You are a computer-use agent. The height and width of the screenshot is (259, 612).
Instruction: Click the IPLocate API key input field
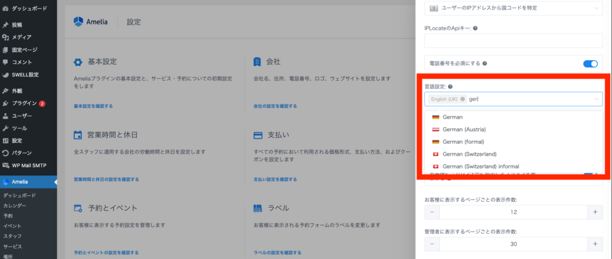tap(513, 41)
